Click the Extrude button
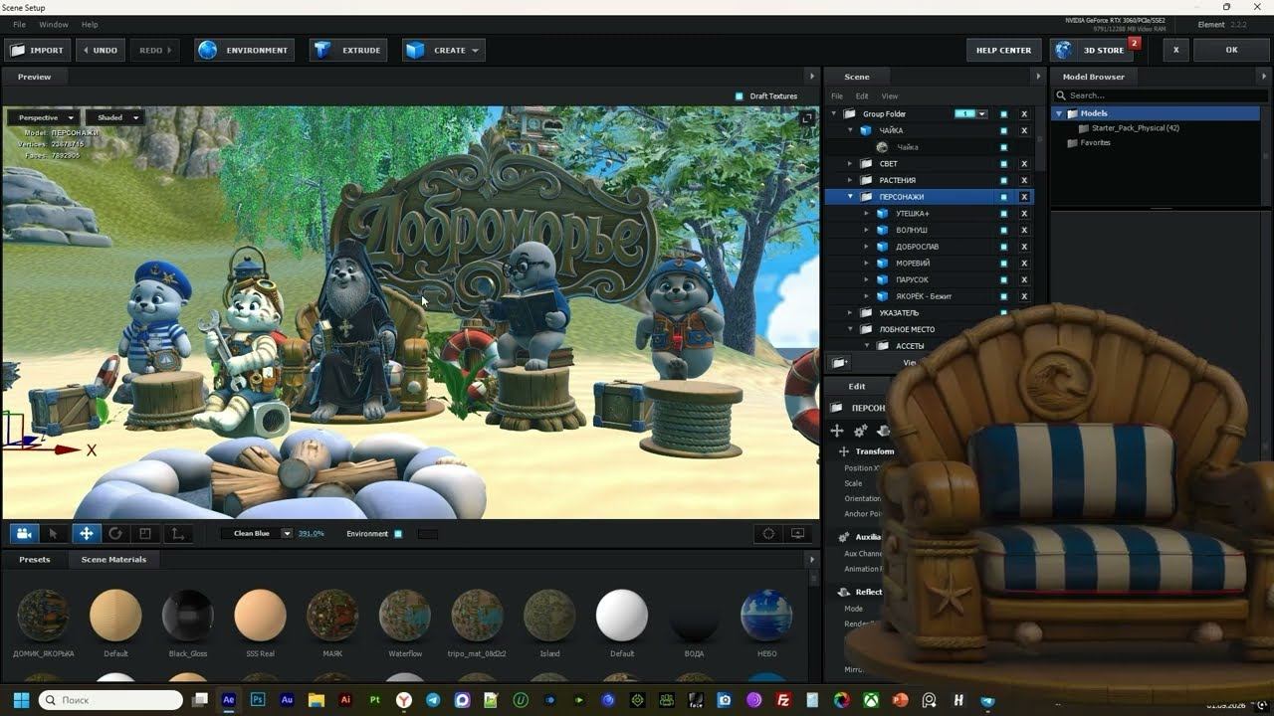This screenshot has width=1274, height=716. coord(348,50)
